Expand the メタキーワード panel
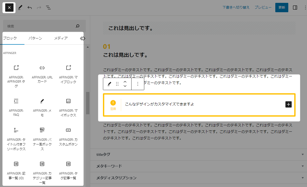The image size is (307, 187). (199, 166)
